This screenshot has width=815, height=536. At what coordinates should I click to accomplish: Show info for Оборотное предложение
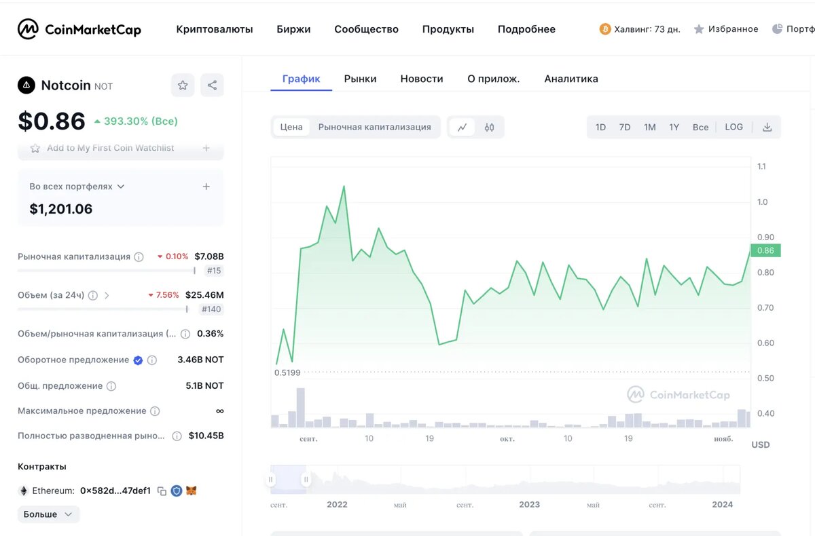[152, 360]
